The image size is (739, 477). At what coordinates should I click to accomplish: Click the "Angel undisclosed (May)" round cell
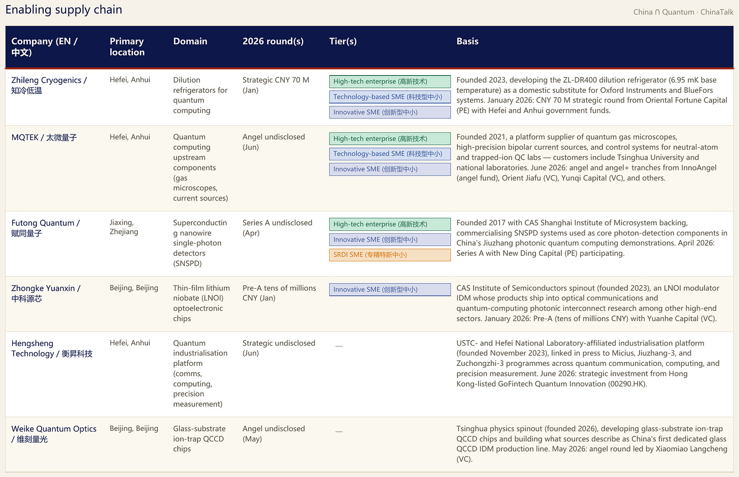coord(274,434)
